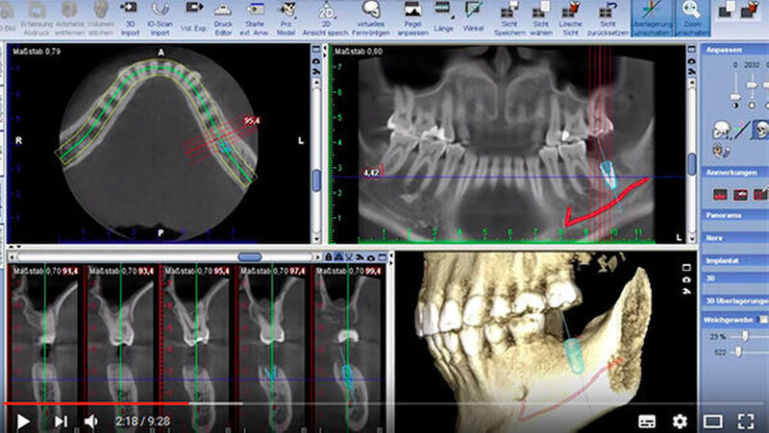Select the Länge measurement tool
The image size is (769, 433).
[x=444, y=12]
